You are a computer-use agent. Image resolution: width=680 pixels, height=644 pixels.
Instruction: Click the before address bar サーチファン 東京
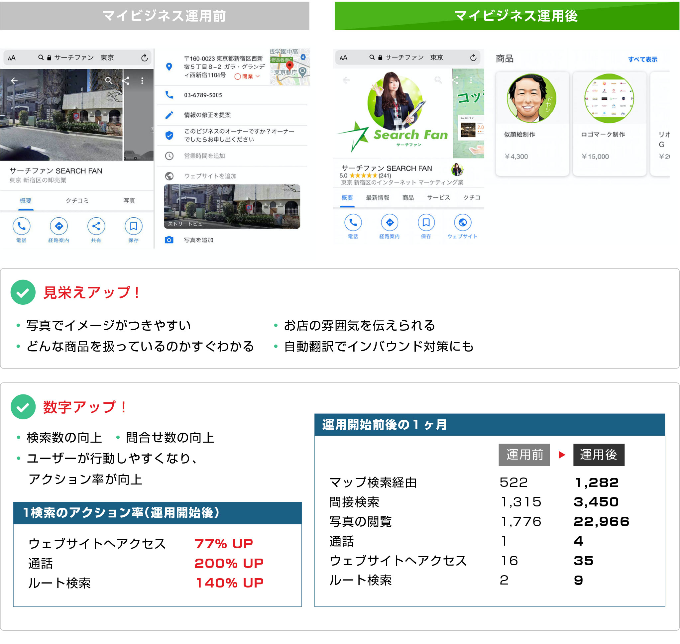[77, 58]
